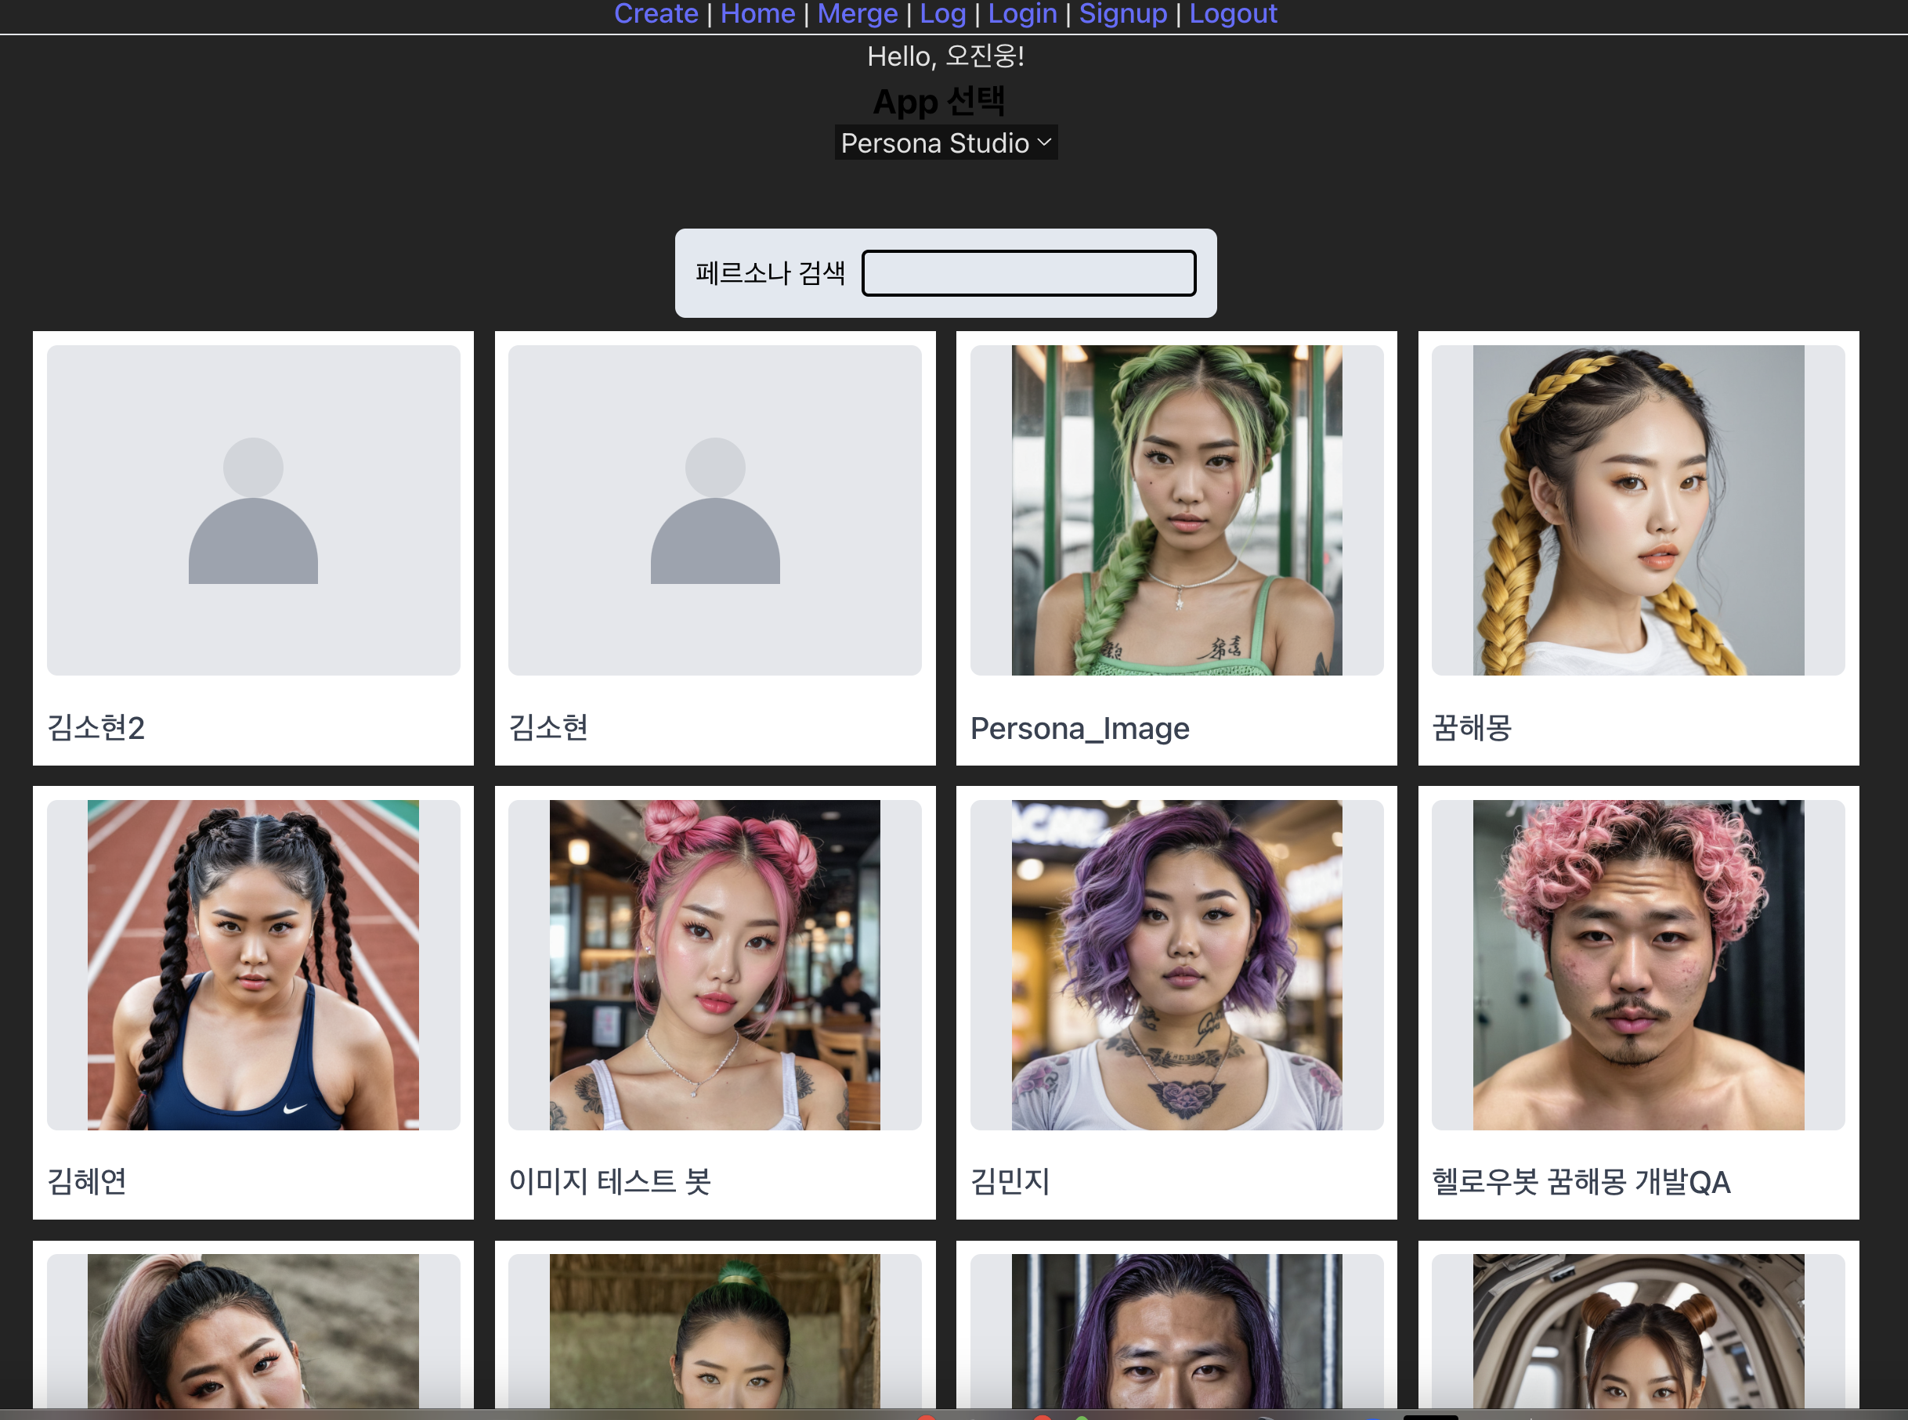Screen dimensions: 1908x1420
Task: Navigate to Home
Action: pos(757,13)
